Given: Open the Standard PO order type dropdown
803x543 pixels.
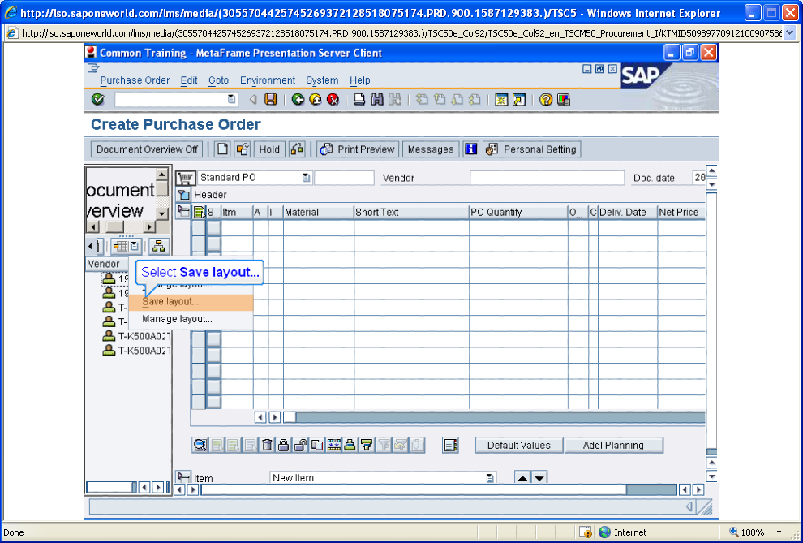Looking at the screenshot, I should click(306, 178).
